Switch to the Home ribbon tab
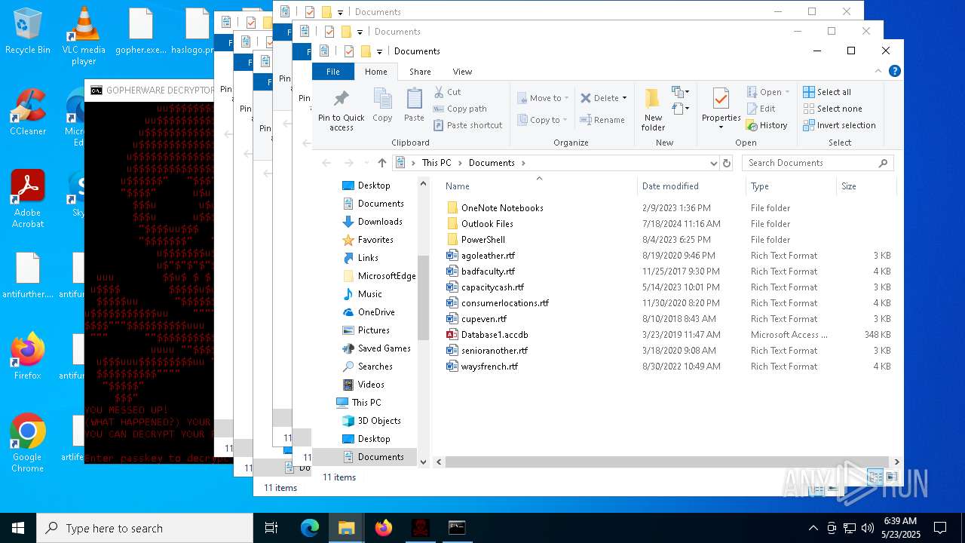The image size is (965, 543). point(375,72)
